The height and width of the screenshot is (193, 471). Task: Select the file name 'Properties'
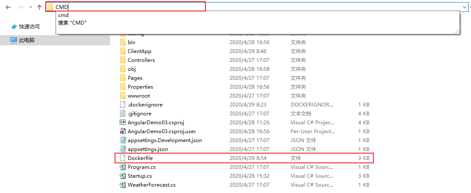point(140,87)
